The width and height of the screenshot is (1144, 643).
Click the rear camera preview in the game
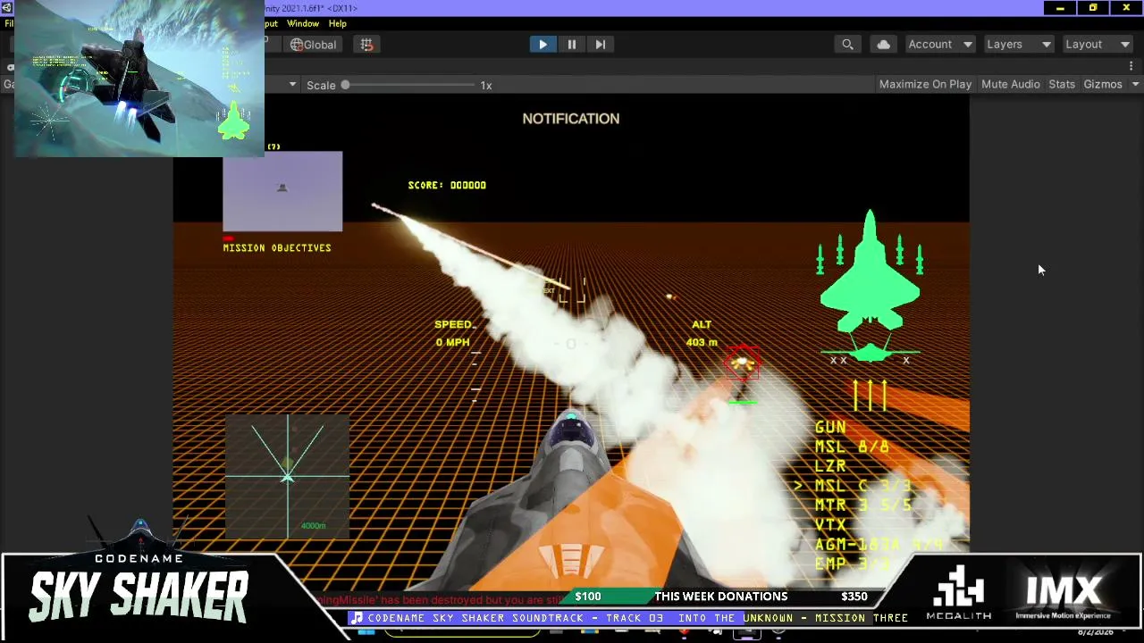point(282,191)
